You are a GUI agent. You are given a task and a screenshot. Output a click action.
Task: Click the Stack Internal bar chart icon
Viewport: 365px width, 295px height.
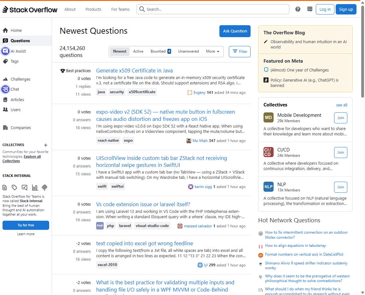coord(35,187)
